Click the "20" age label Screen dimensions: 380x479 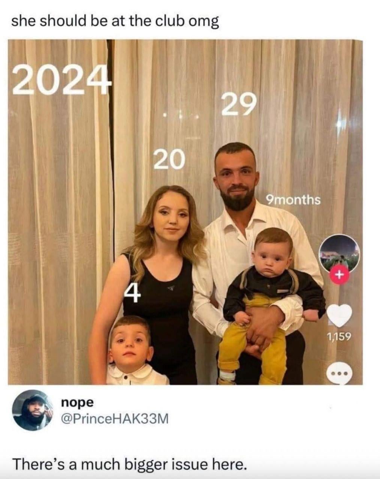169,159
